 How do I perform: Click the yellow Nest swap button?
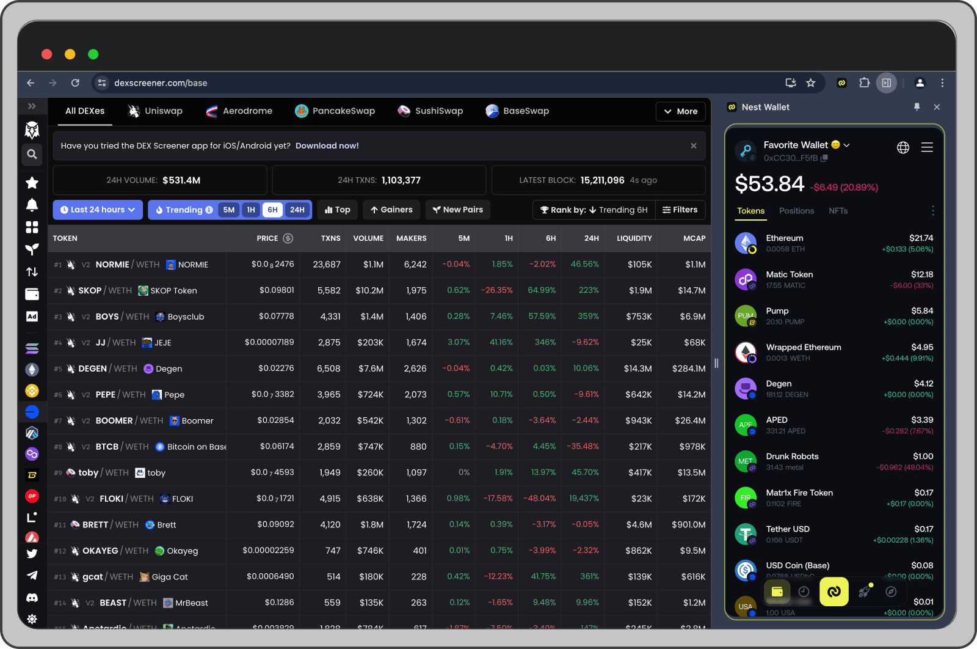click(834, 592)
